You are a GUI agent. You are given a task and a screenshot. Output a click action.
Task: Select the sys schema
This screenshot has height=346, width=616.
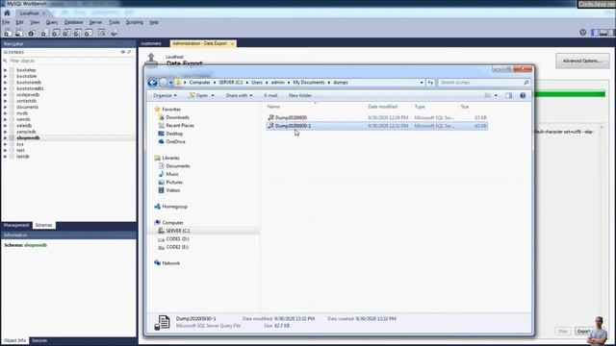(19, 144)
